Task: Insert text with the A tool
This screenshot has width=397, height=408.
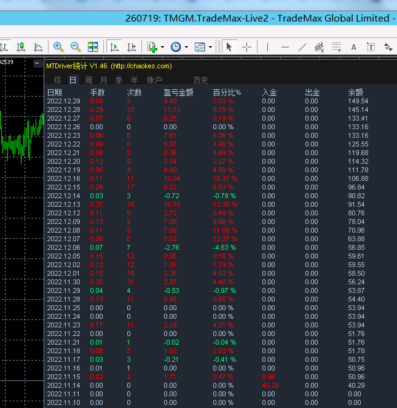Action: [x=353, y=47]
